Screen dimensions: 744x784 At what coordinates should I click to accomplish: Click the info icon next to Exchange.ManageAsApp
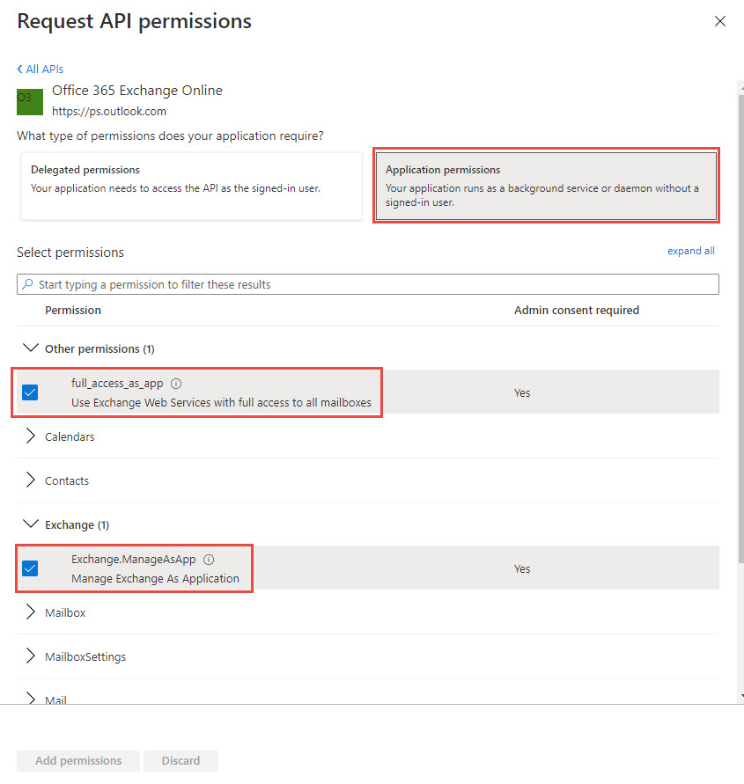[x=209, y=560]
